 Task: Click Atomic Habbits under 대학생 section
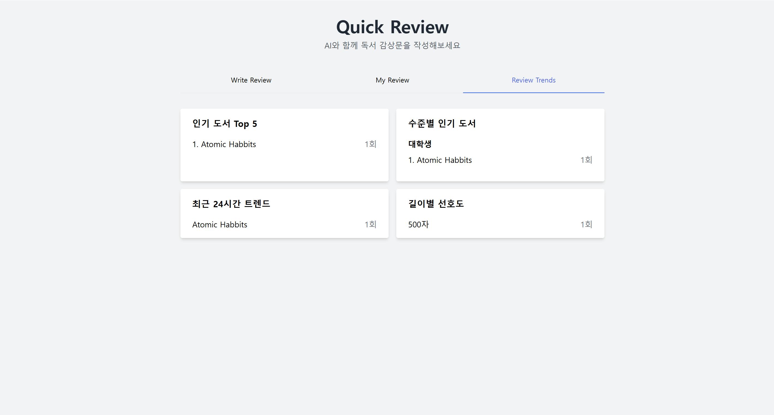(440, 160)
